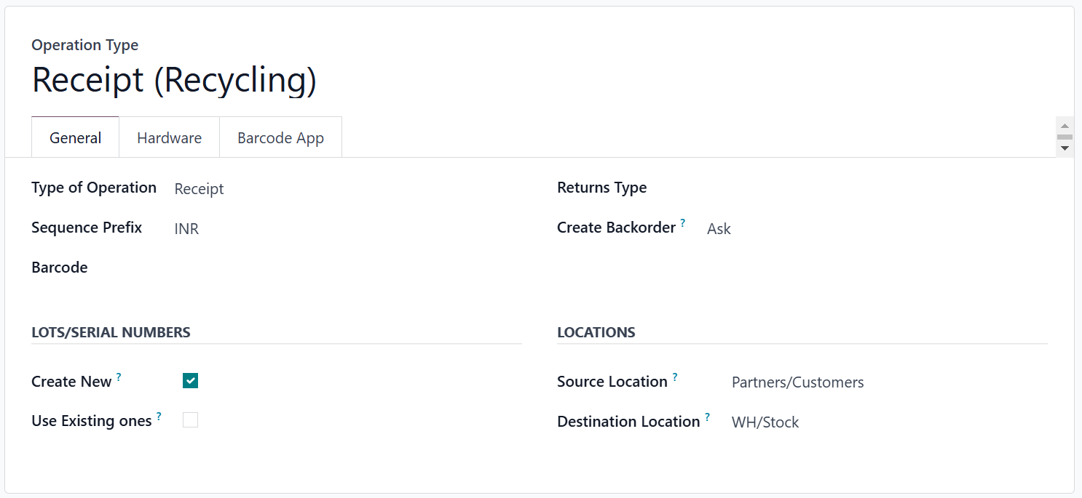Switch to the Hardware tab
This screenshot has height=498, width=1082.
point(169,138)
